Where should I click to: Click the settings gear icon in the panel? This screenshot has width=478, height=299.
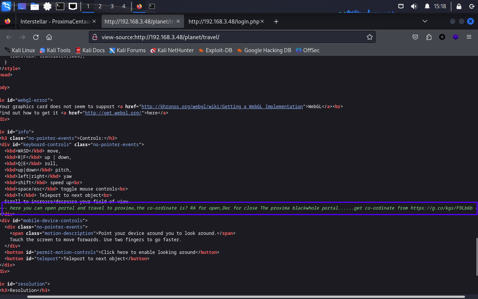[47, 6]
